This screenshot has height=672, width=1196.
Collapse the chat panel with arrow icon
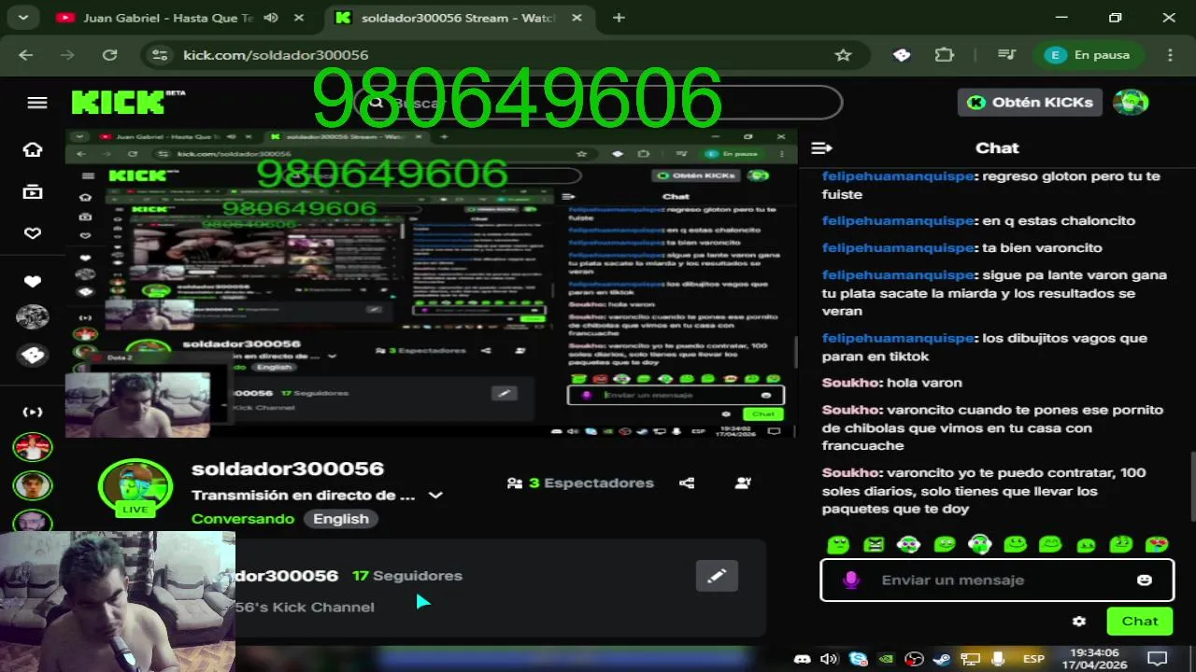tap(822, 147)
